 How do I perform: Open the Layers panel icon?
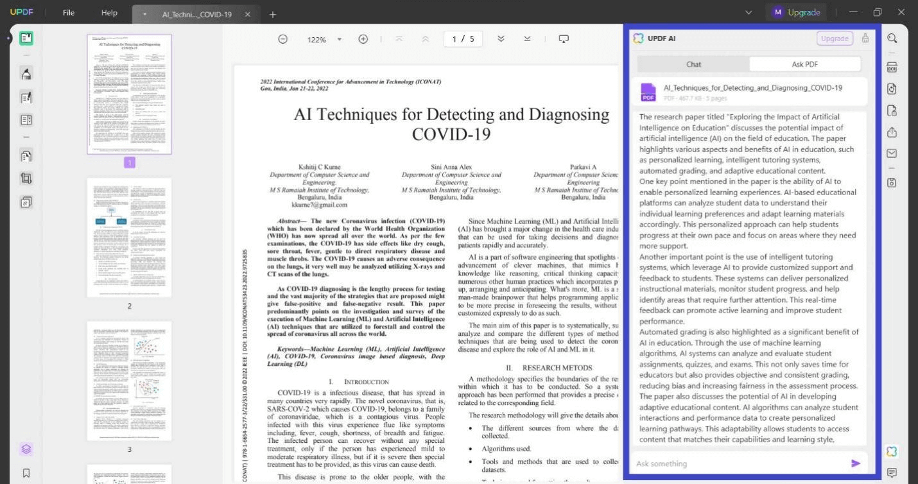click(26, 449)
